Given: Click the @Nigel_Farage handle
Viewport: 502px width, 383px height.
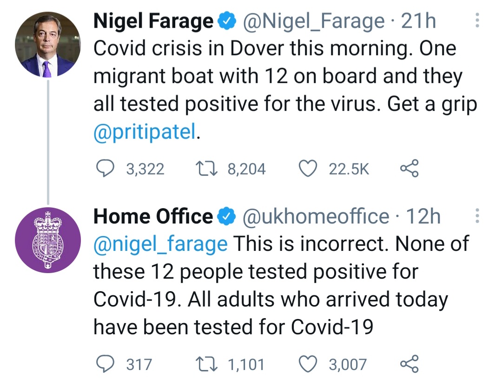Looking at the screenshot, I should [x=310, y=21].
